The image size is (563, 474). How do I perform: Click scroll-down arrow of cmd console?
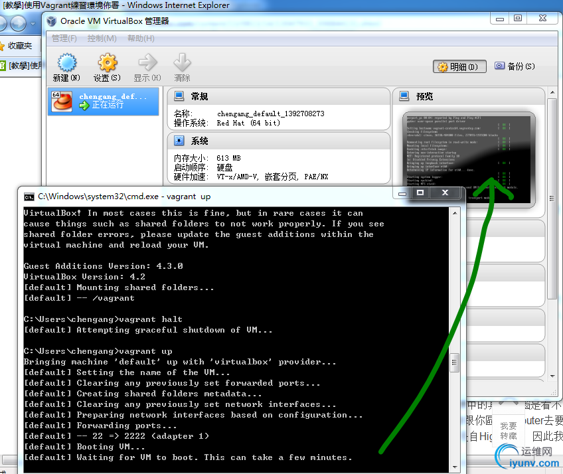(455, 467)
